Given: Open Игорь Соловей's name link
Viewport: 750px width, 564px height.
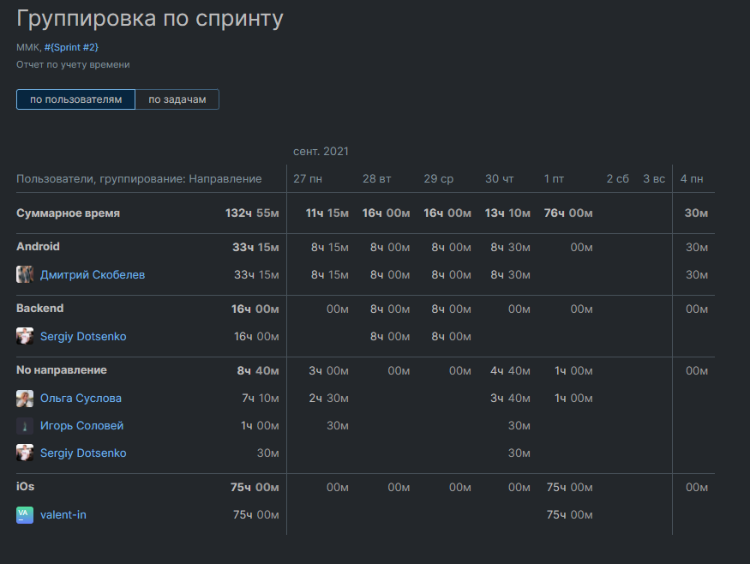Looking at the screenshot, I should point(81,426).
